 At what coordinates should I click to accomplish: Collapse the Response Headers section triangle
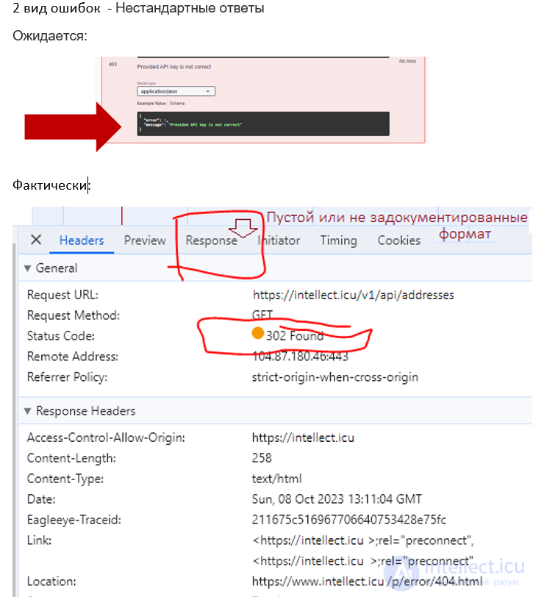point(27,411)
